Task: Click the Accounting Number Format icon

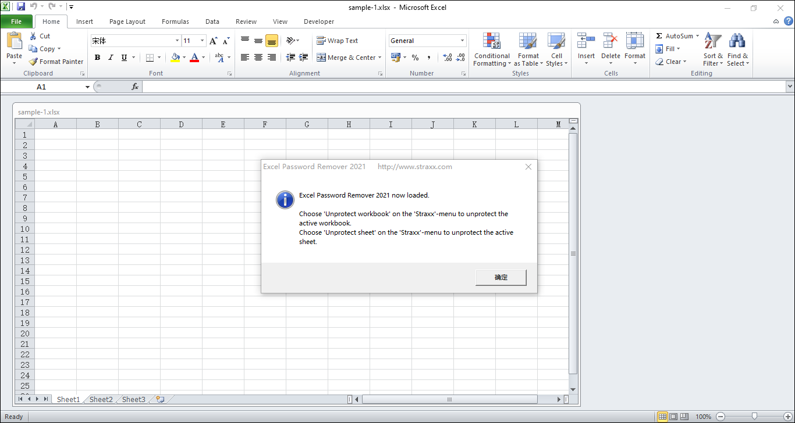Action: click(x=396, y=58)
